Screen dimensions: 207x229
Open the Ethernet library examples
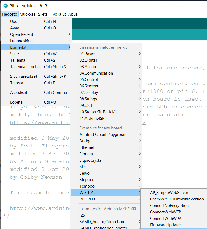click(x=106, y=147)
